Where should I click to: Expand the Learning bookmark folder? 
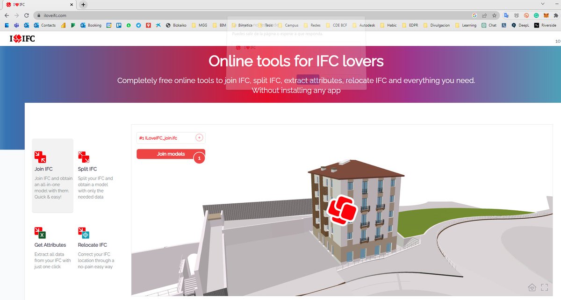(466, 25)
